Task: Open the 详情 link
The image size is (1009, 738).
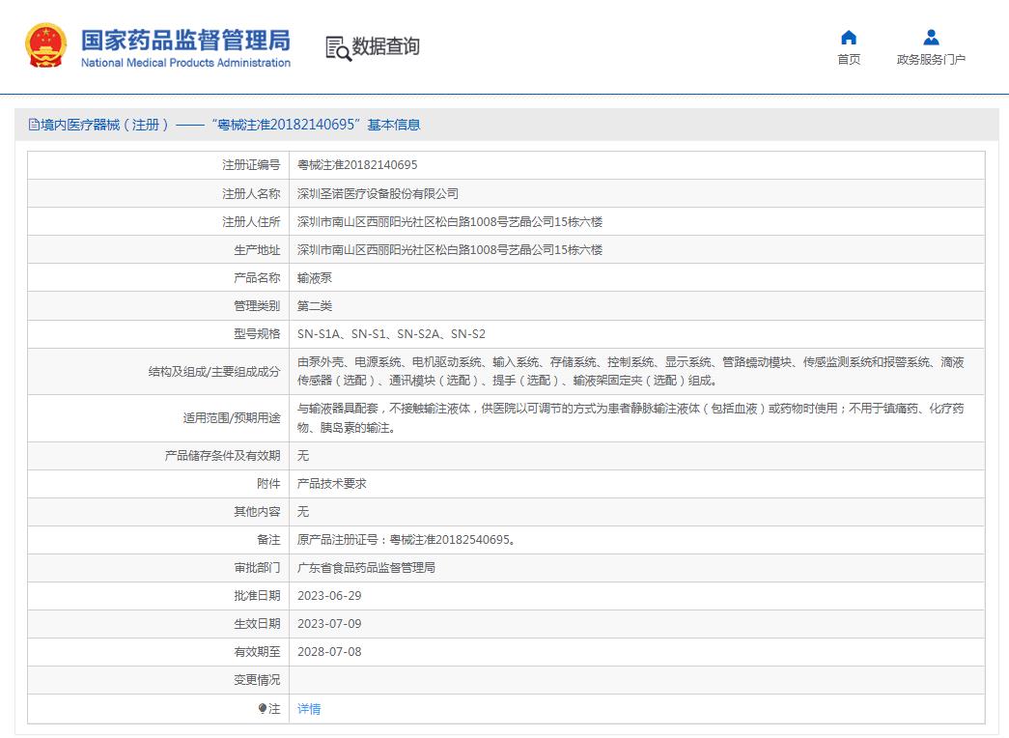Action: coord(309,708)
